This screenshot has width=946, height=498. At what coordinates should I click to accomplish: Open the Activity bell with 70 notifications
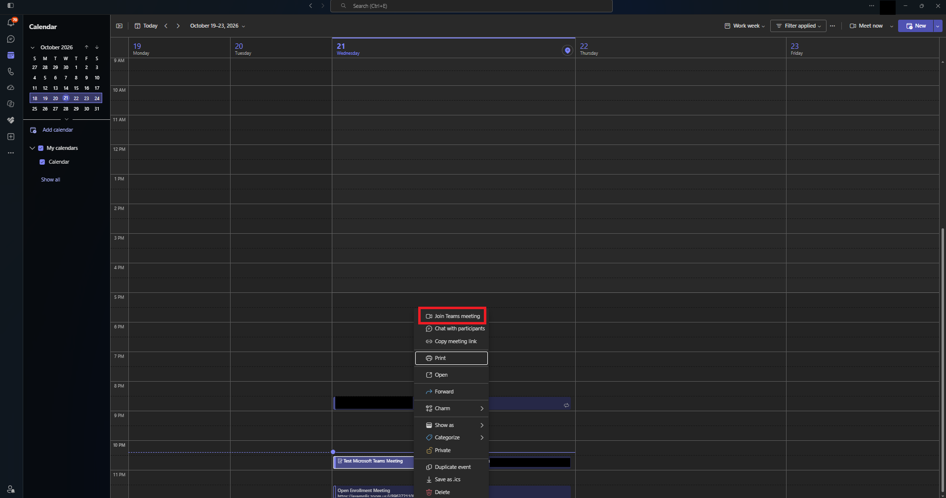(x=11, y=23)
